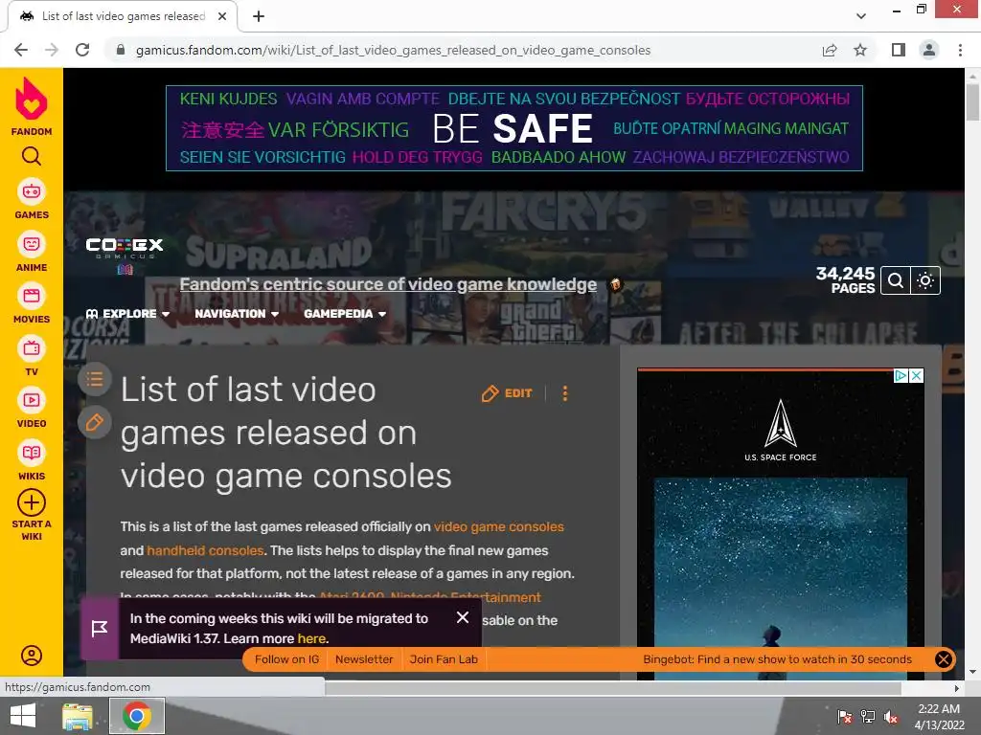Click the horizontal page scrollbar
The image size is (981, 735).
613,688
